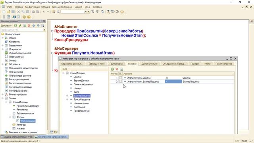Click the Copy object icon in Configuration panel
Viewport: 254px width, 143px height.
click(x=25, y=25)
